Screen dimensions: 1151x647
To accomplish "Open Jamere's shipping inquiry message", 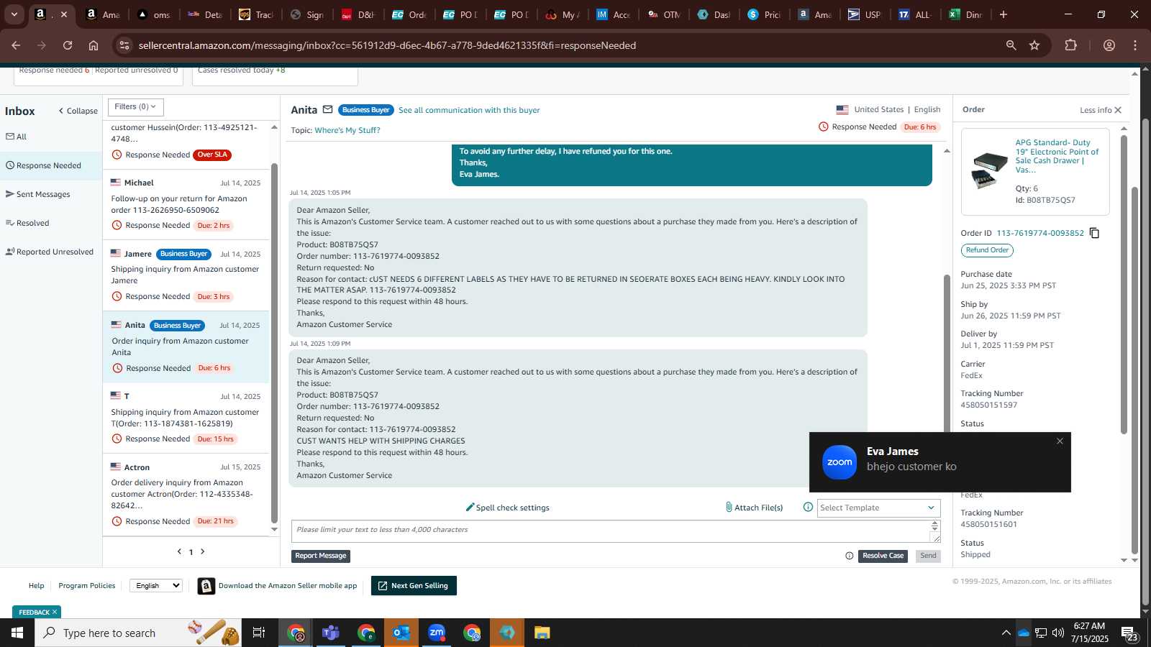I will pyautogui.click(x=186, y=275).
